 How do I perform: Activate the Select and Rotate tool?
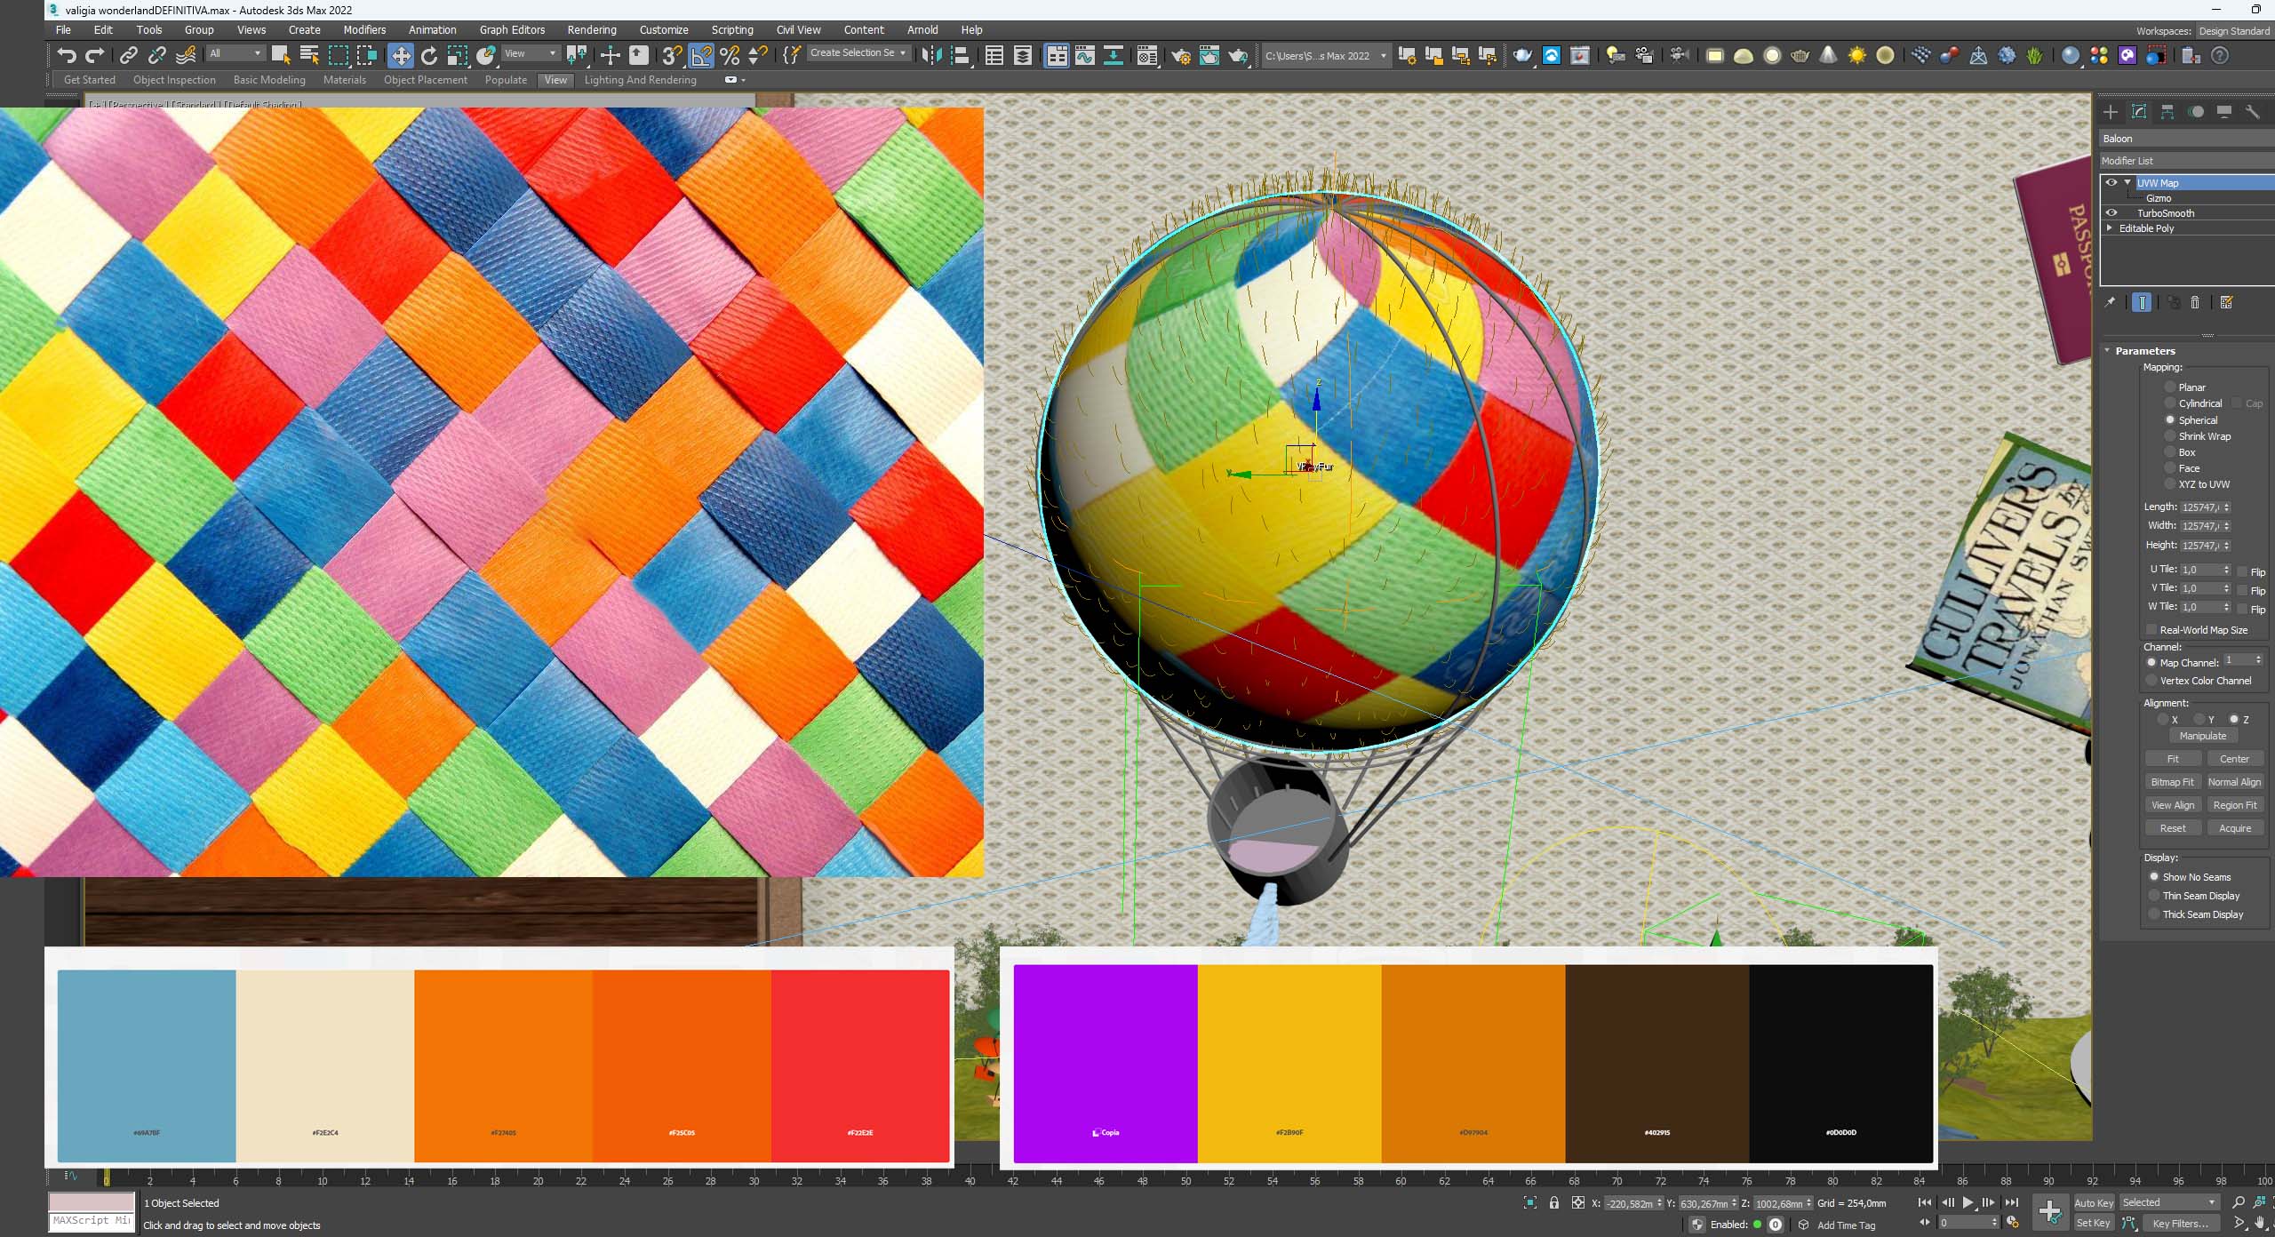[429, 55]
